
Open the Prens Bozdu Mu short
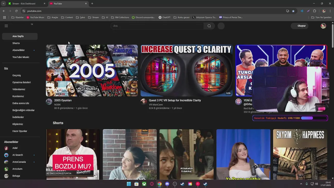coord(73,154)
